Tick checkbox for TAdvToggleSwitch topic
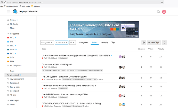Screen dimensions: 178x108 click(43, 55)
